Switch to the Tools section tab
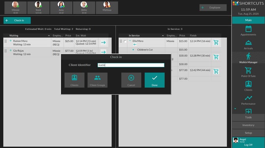265x148 pixels. (x=248, y=117)
